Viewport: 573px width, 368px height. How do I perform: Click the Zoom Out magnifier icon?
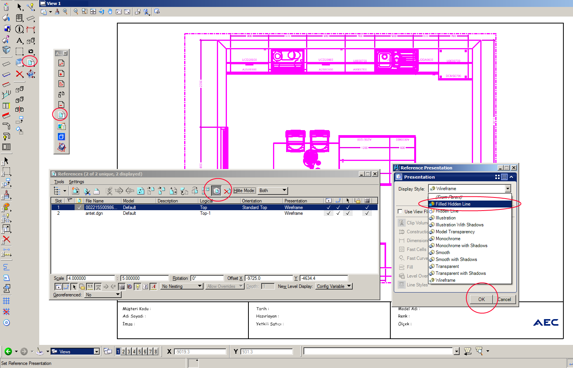76,12
